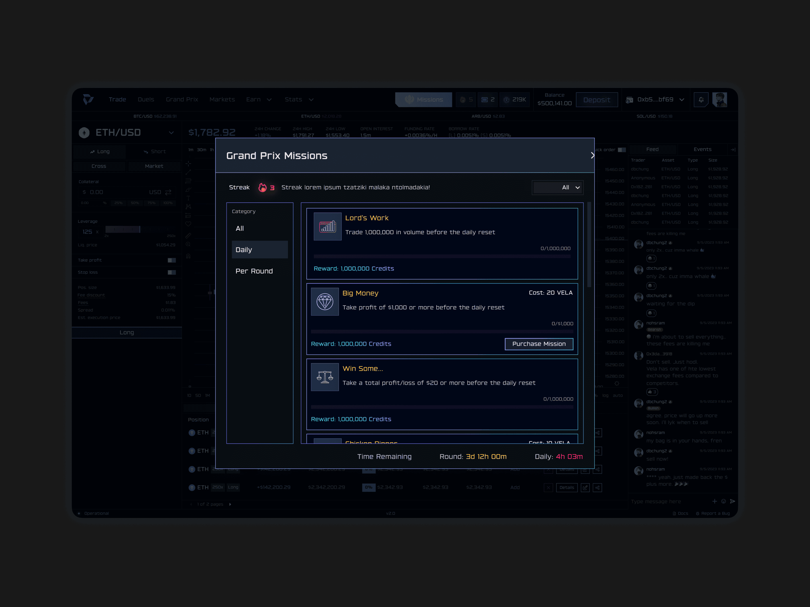Click the Missions button
810x607 pixels.
(x=423, y=100)
